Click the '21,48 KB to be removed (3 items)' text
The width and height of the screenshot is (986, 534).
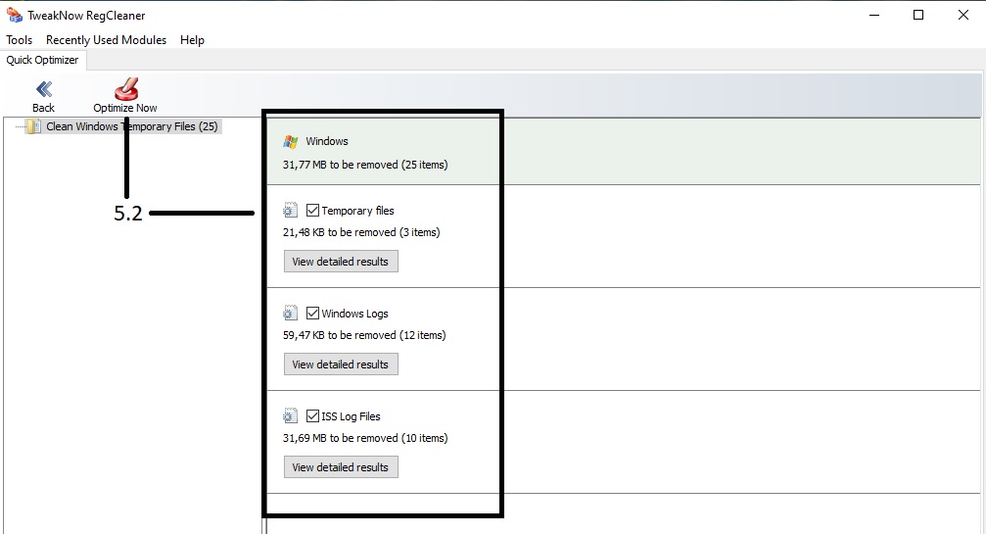coord(361,232)
